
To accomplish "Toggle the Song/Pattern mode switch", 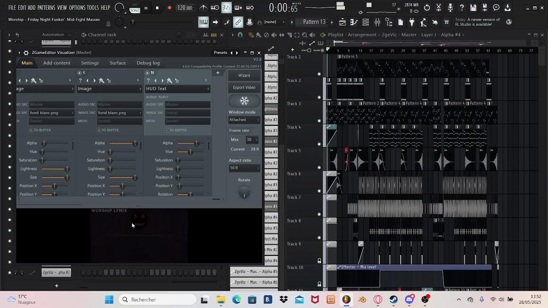I will [135, 8].
